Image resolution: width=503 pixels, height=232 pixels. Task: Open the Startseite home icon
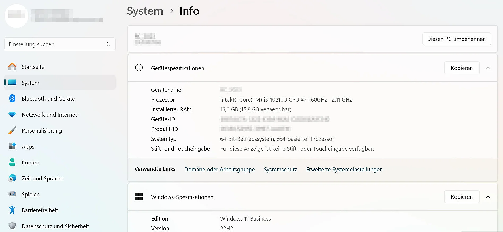(12, 67)
